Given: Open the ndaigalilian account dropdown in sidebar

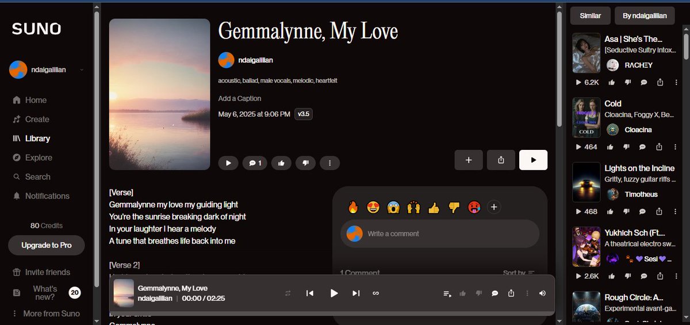Looking at the screenshot, I should 47,70.
